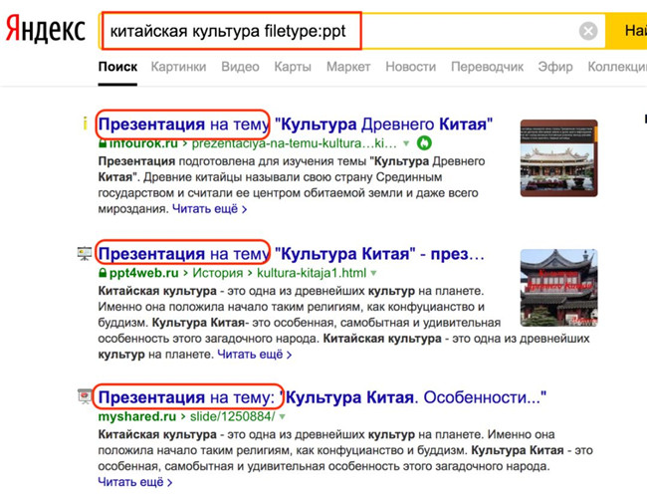Click the infourok.ru domain link
This screenshot has width=647, height=496.
(x=143, y=143)
